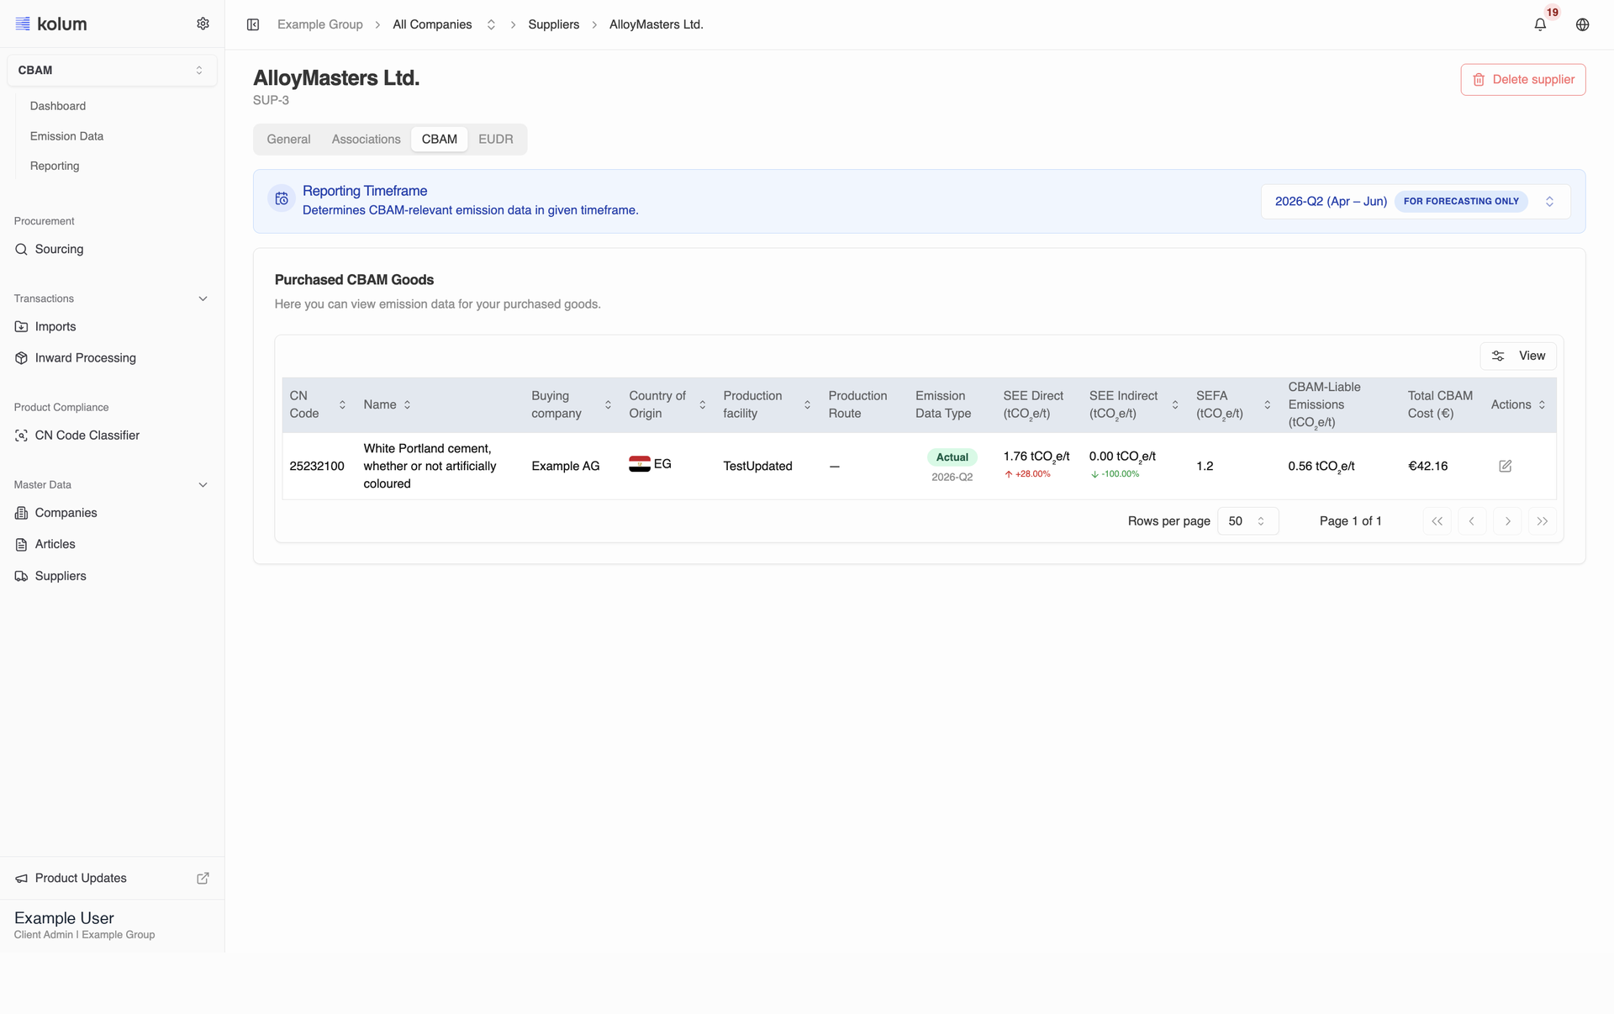
Task: Click the Actual emission type badge
Action: pyautogui.click(x=952, y=457)
